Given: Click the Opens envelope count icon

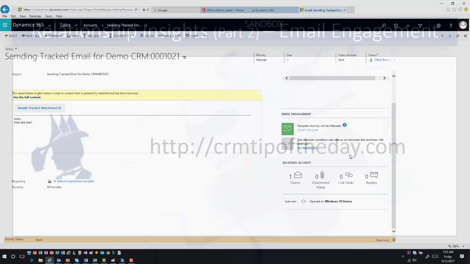Looking at the screenshot, I should [298, 175].
